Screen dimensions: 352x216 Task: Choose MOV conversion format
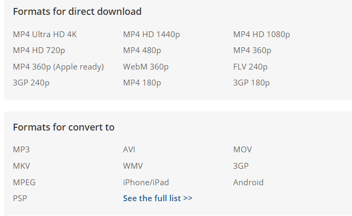[242, 150]
